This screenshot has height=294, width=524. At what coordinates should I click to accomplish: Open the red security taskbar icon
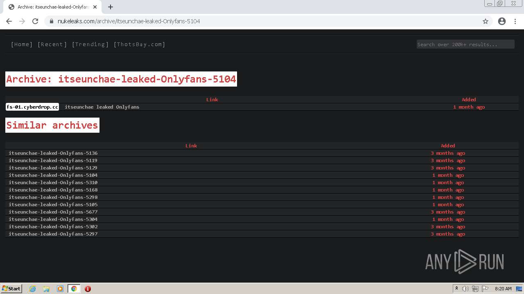pos(88,289)
